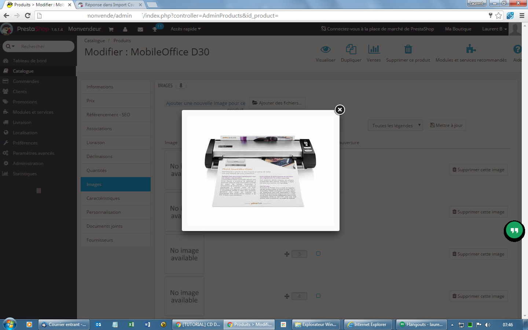This screenshot has height=330, width=528.
Task: Click Supprimer cette image for image 3
Action: pyautogui.click(x=478, y=254)
